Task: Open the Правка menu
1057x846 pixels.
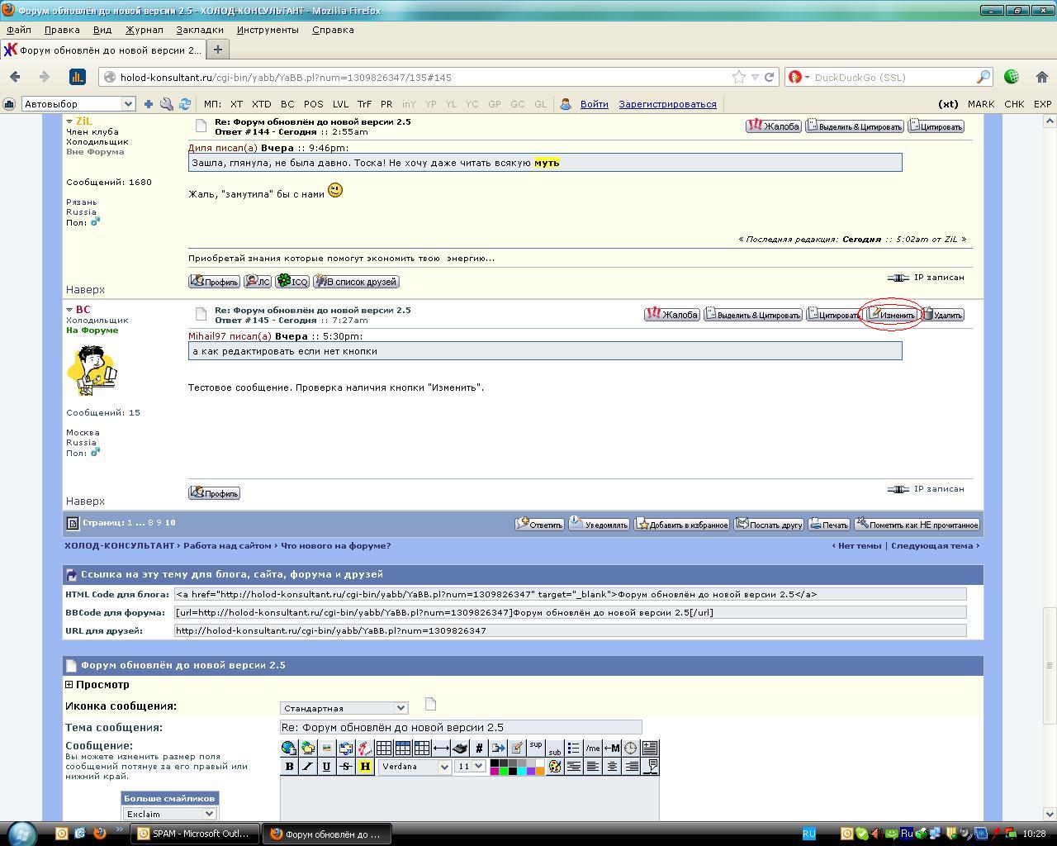Action: (62, 30)
